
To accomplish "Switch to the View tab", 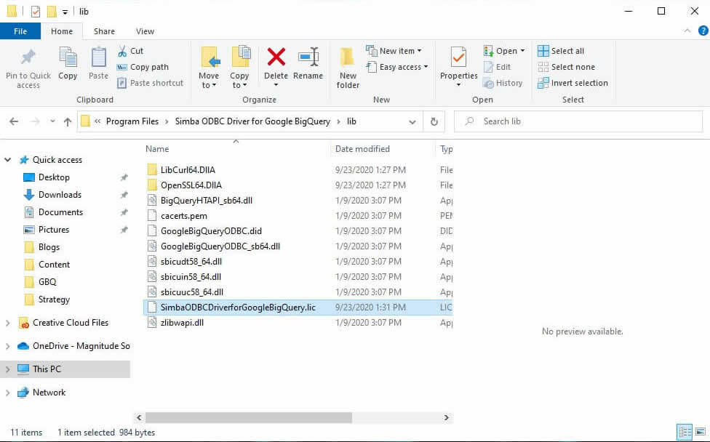I will tap(145, 31).
